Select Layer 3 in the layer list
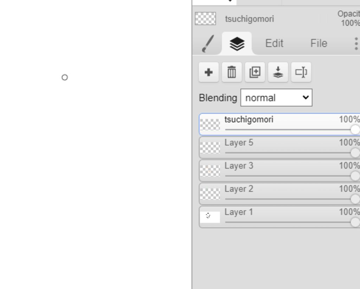Screen dimensions: 360x289 click(x=279, y=171)
